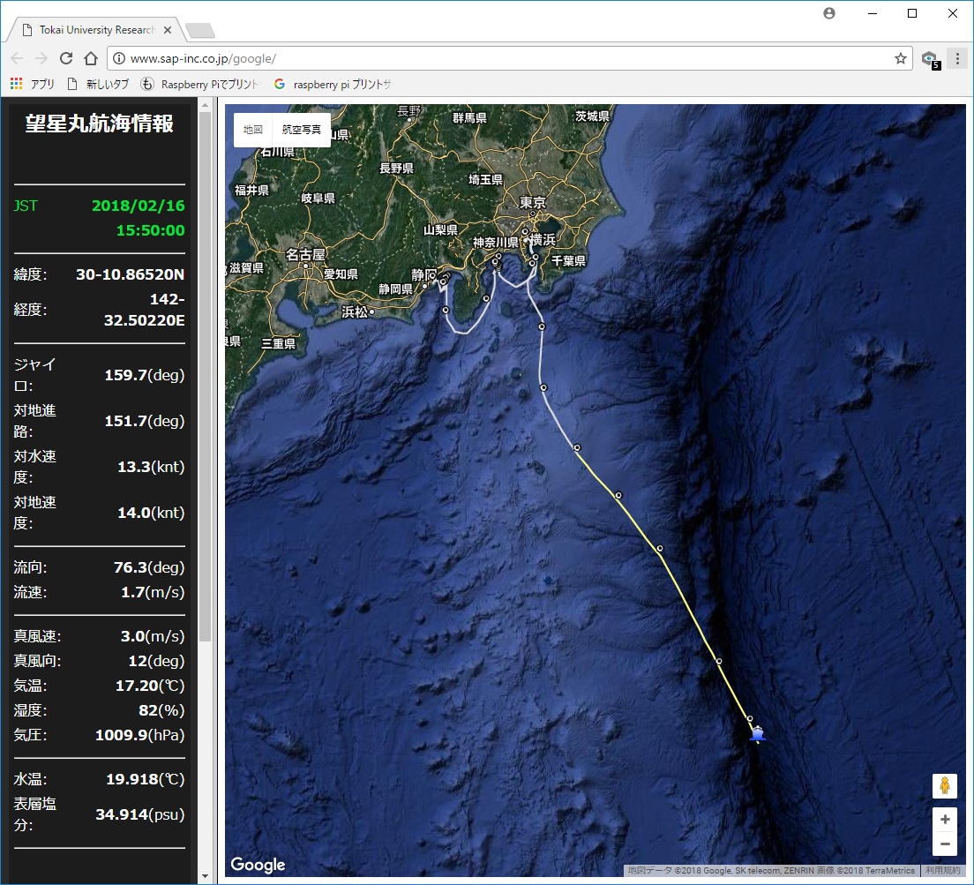974x885 pixels.
Task: Bookmark this page with star icon
Action: pyautogui.click(x=900, y=58)
